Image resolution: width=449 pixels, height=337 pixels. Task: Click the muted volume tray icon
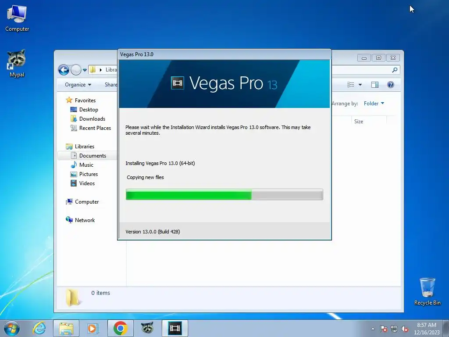pos(405,329)
